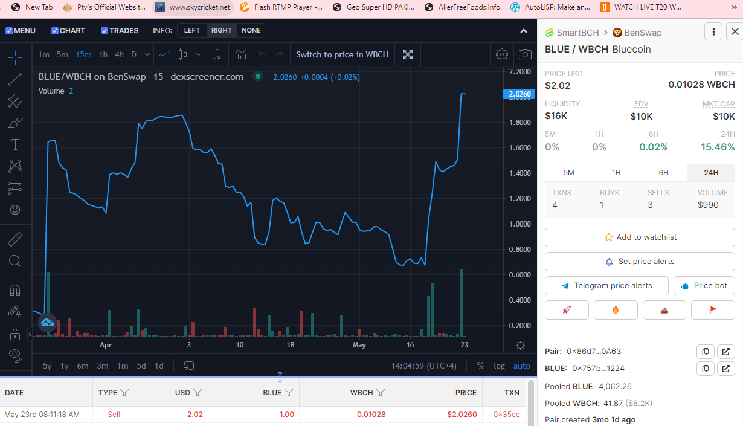Open go to date calendar icon
Image resolution: width=743 pixels, height=426 pixels.
point(189,366)
